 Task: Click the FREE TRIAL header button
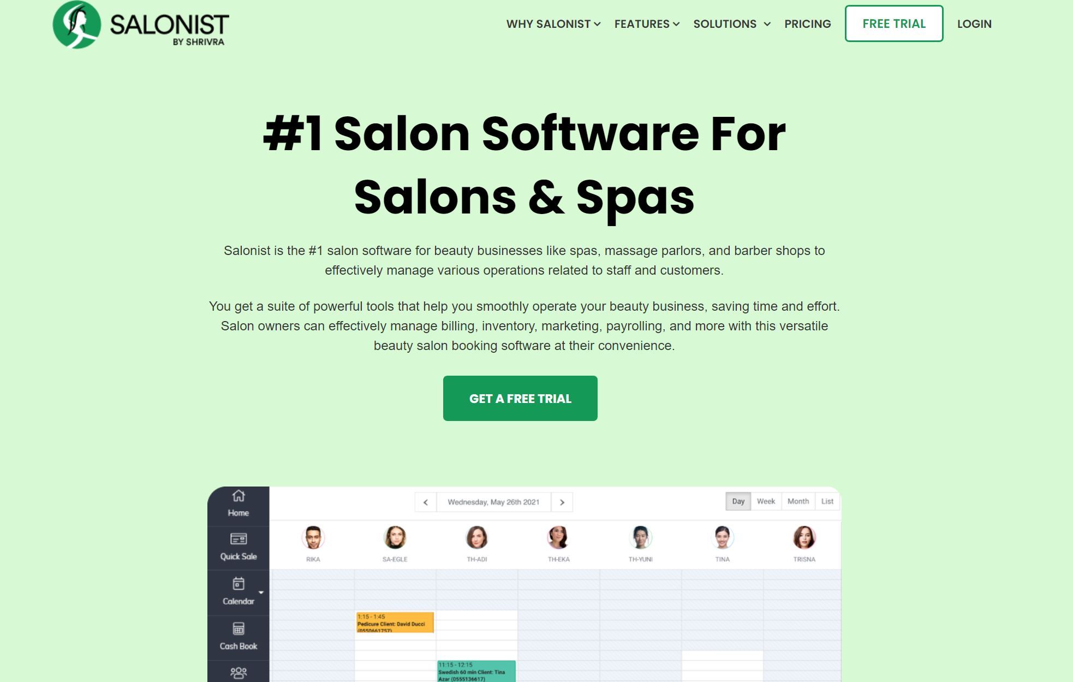coord(894,23)
